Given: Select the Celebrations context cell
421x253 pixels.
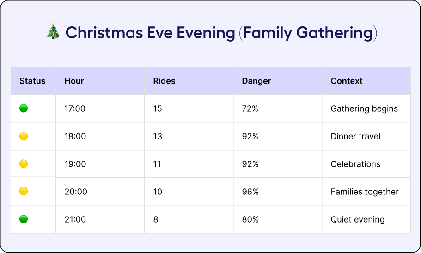Looking at the screenshot, I should pyautogui.click(x=355, y=164).
